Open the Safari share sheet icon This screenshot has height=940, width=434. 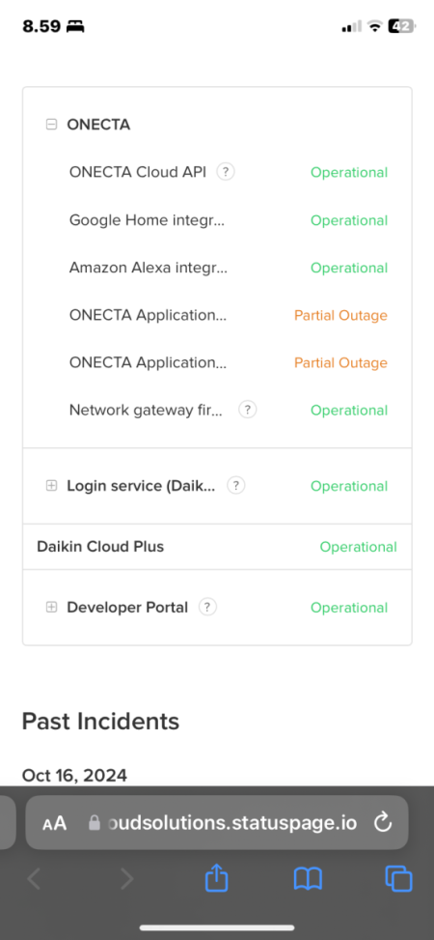tap(217, 879)
